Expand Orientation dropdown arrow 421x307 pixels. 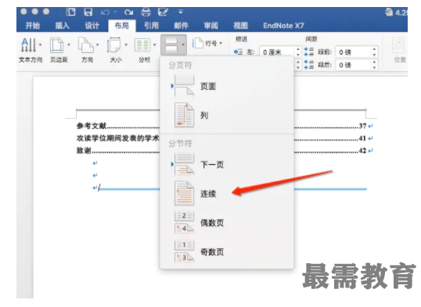click(x=98, y=45)
